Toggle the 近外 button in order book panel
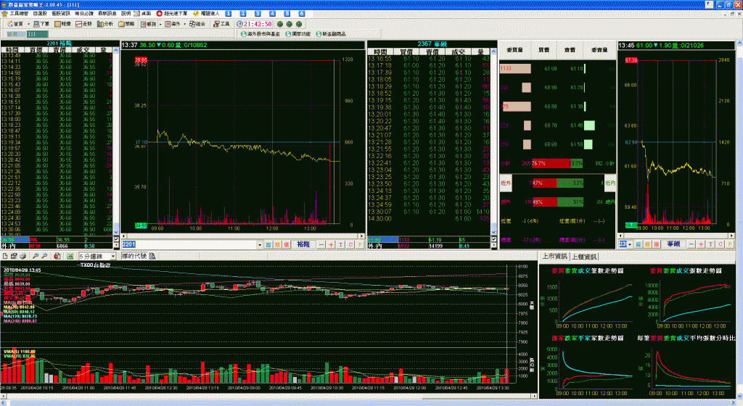 point(506,183)
